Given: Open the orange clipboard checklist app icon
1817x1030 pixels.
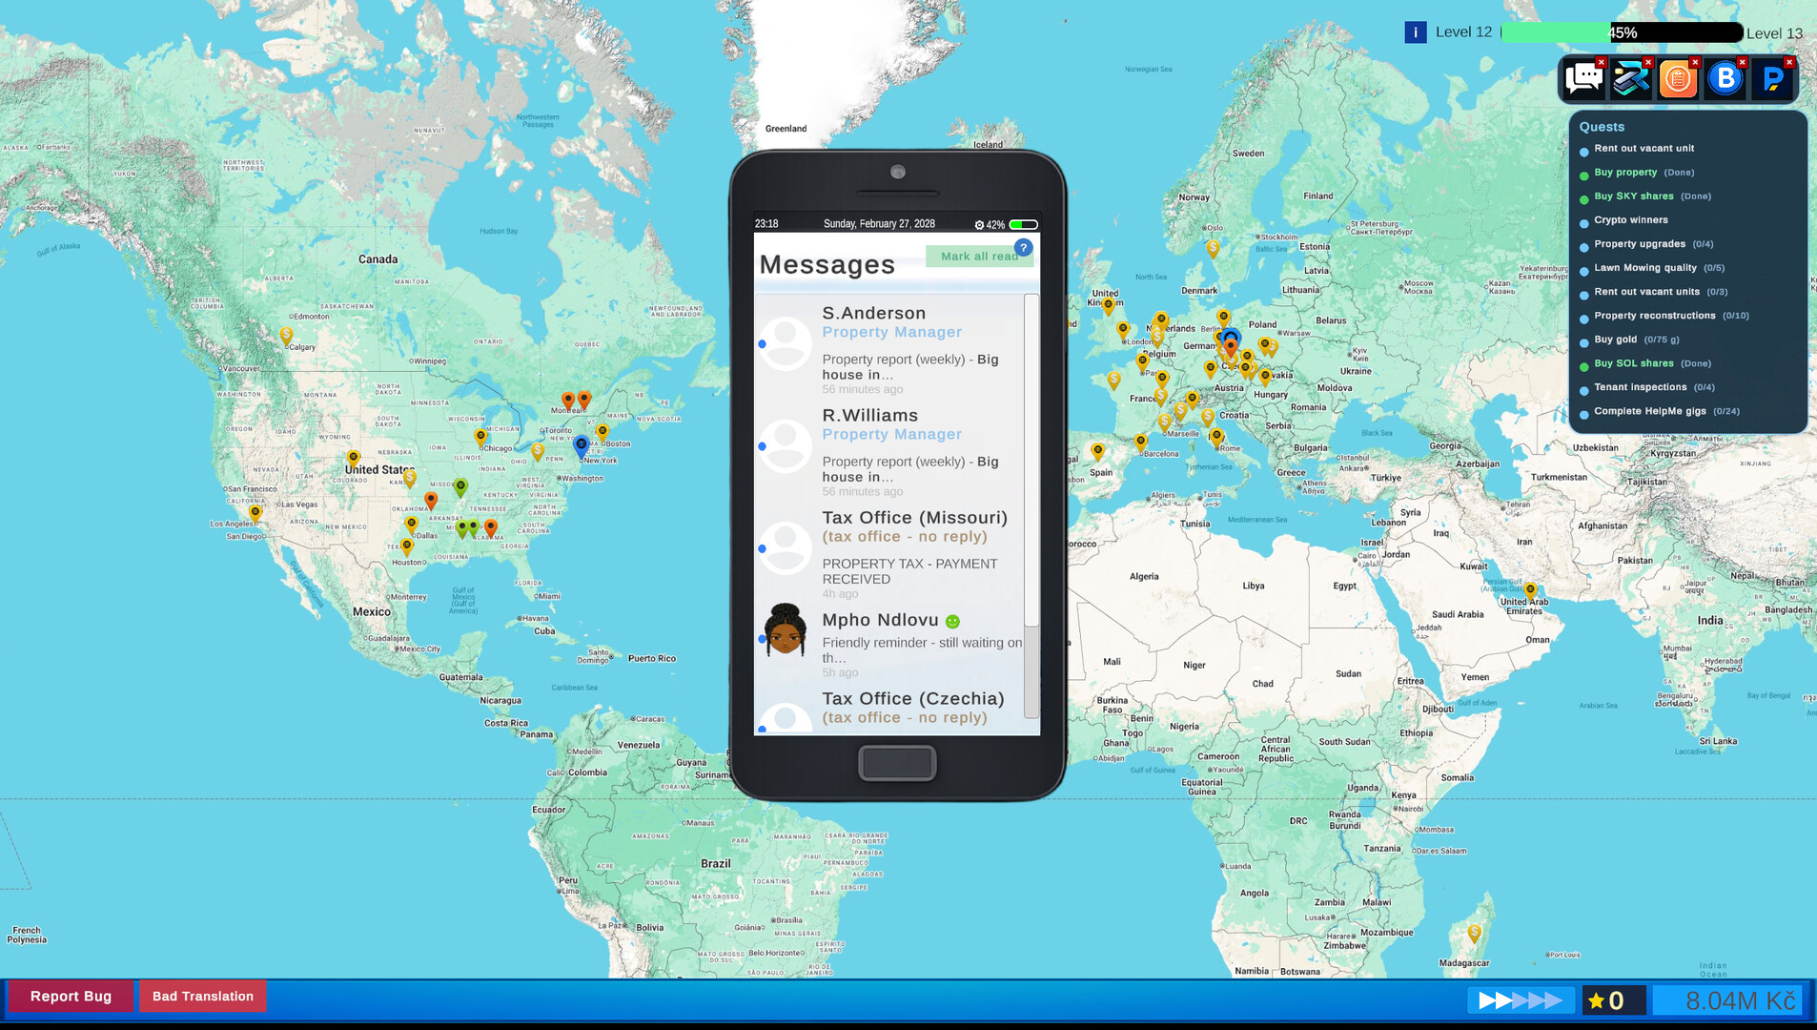Looking at the screenshot, I should (1678, 79).
